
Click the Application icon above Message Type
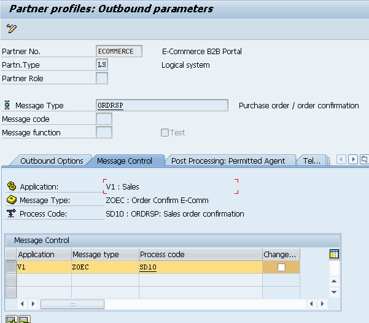11,186
